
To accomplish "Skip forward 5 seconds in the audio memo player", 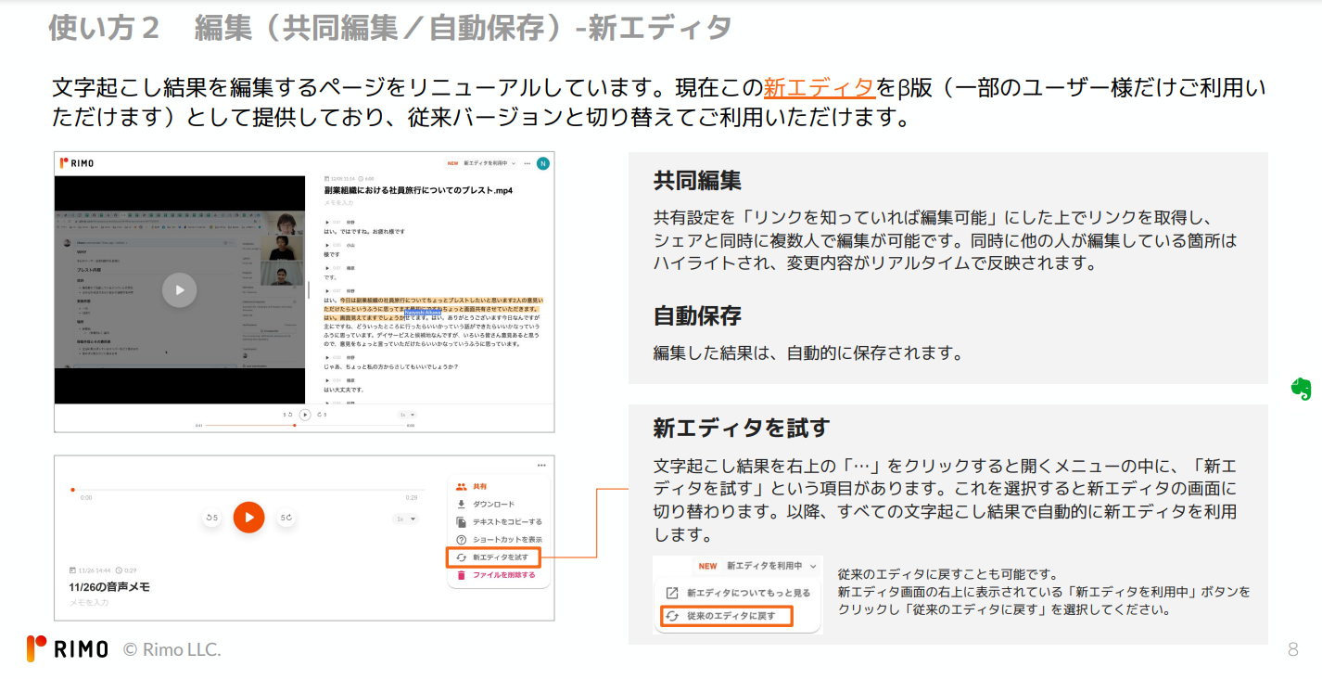I will [286, 518].
